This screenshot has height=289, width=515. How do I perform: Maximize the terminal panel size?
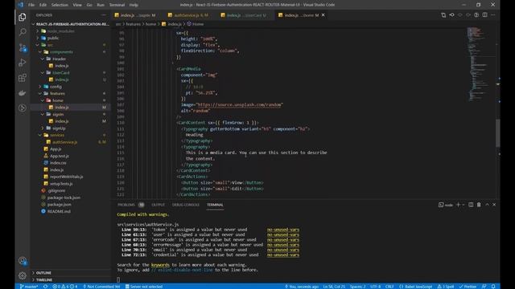(487, 205)
